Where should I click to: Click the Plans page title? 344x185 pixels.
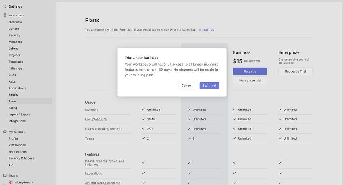pos(92,20)
